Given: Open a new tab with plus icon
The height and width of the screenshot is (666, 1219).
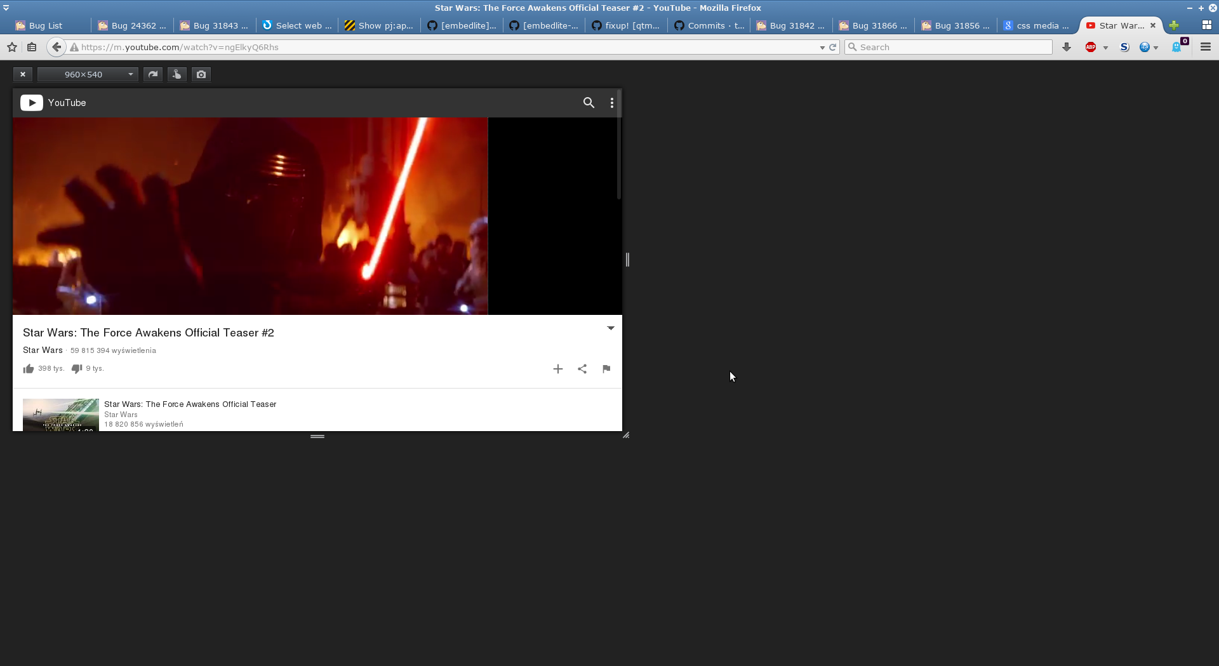Looking at the screenshot, I should point(1174,25).
